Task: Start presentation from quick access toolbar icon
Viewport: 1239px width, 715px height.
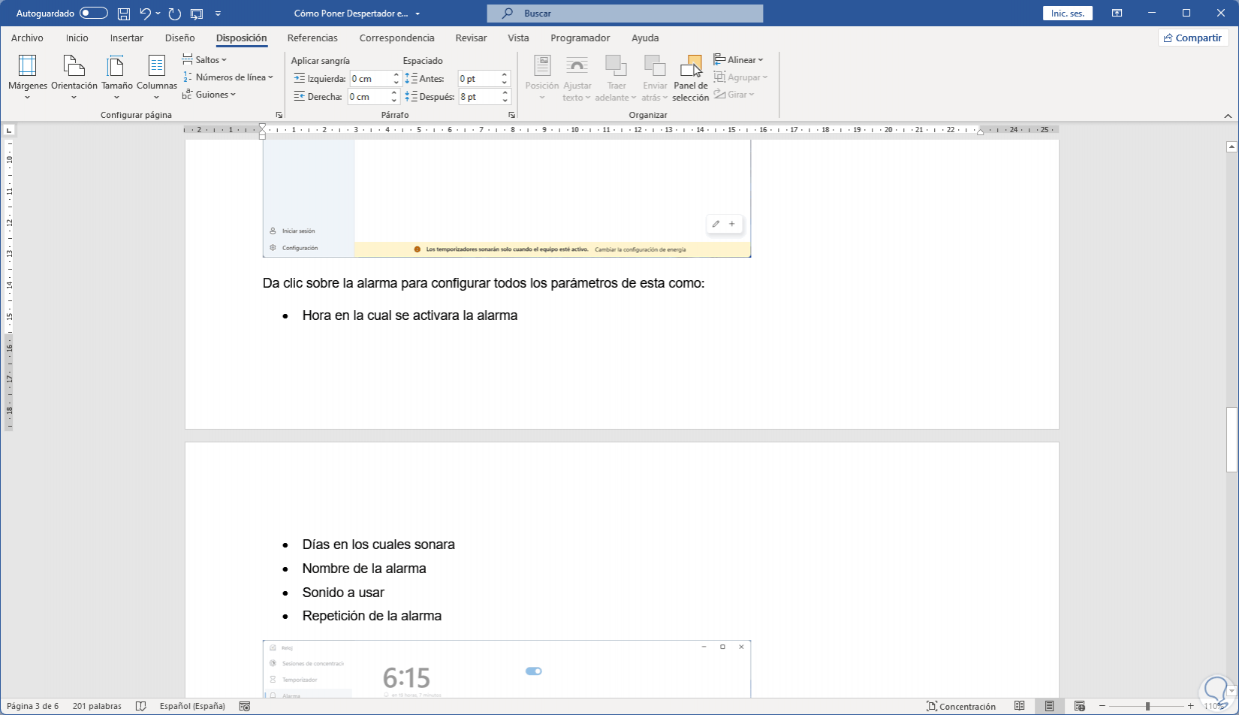Action: (x=197, y=14)
